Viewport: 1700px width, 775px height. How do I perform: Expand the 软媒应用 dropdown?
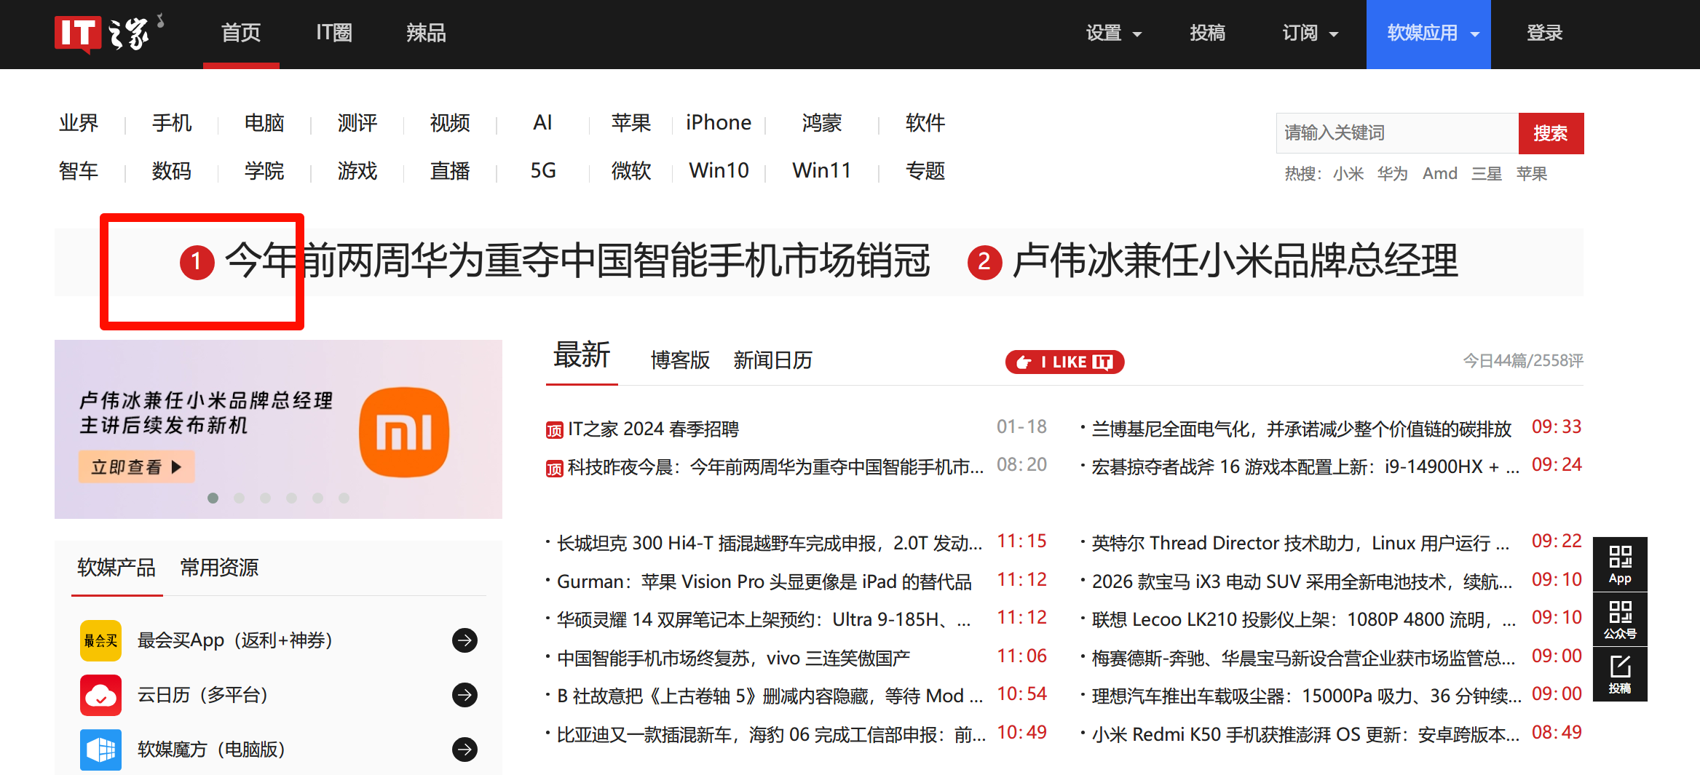click(x=1428, y=34)
